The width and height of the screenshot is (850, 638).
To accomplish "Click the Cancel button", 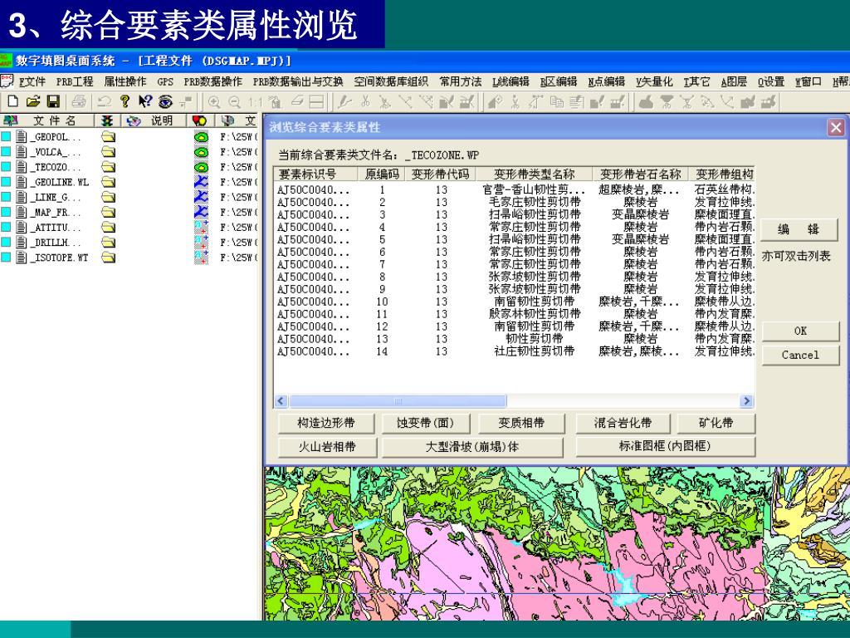I will [x=801, y=355].
